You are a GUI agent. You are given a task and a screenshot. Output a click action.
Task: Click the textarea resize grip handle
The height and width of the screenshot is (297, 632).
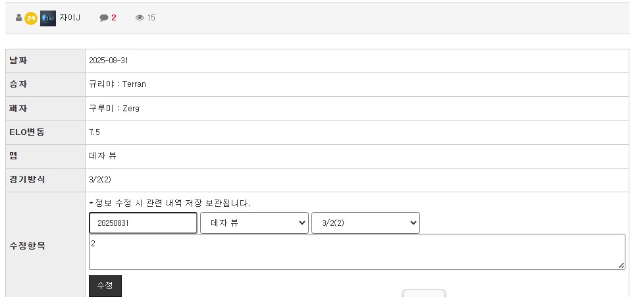(621, 265)
